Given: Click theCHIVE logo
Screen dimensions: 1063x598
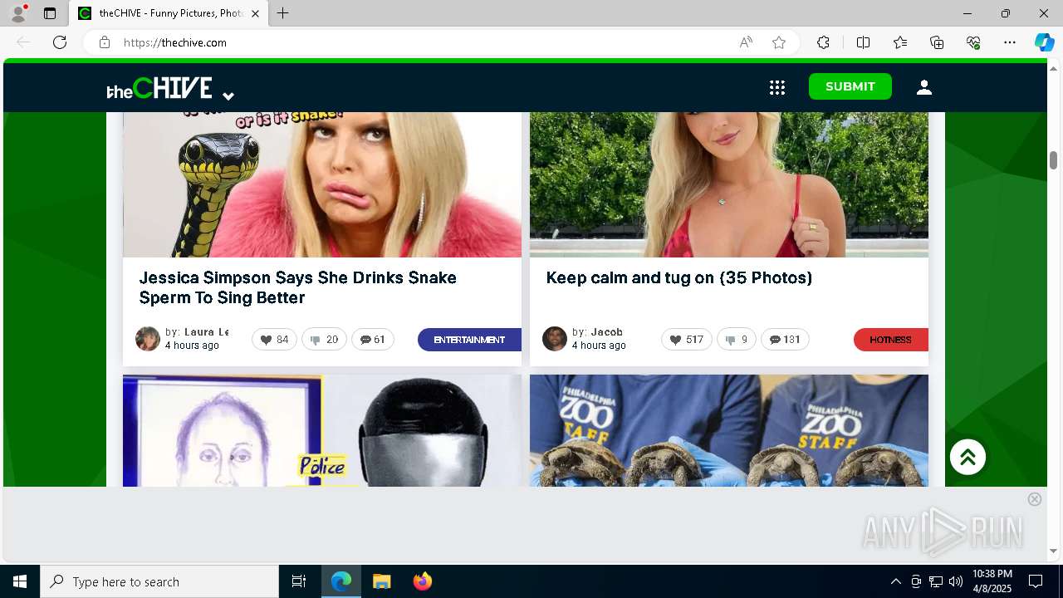Looking at the screenshot, I should [159, 88].
